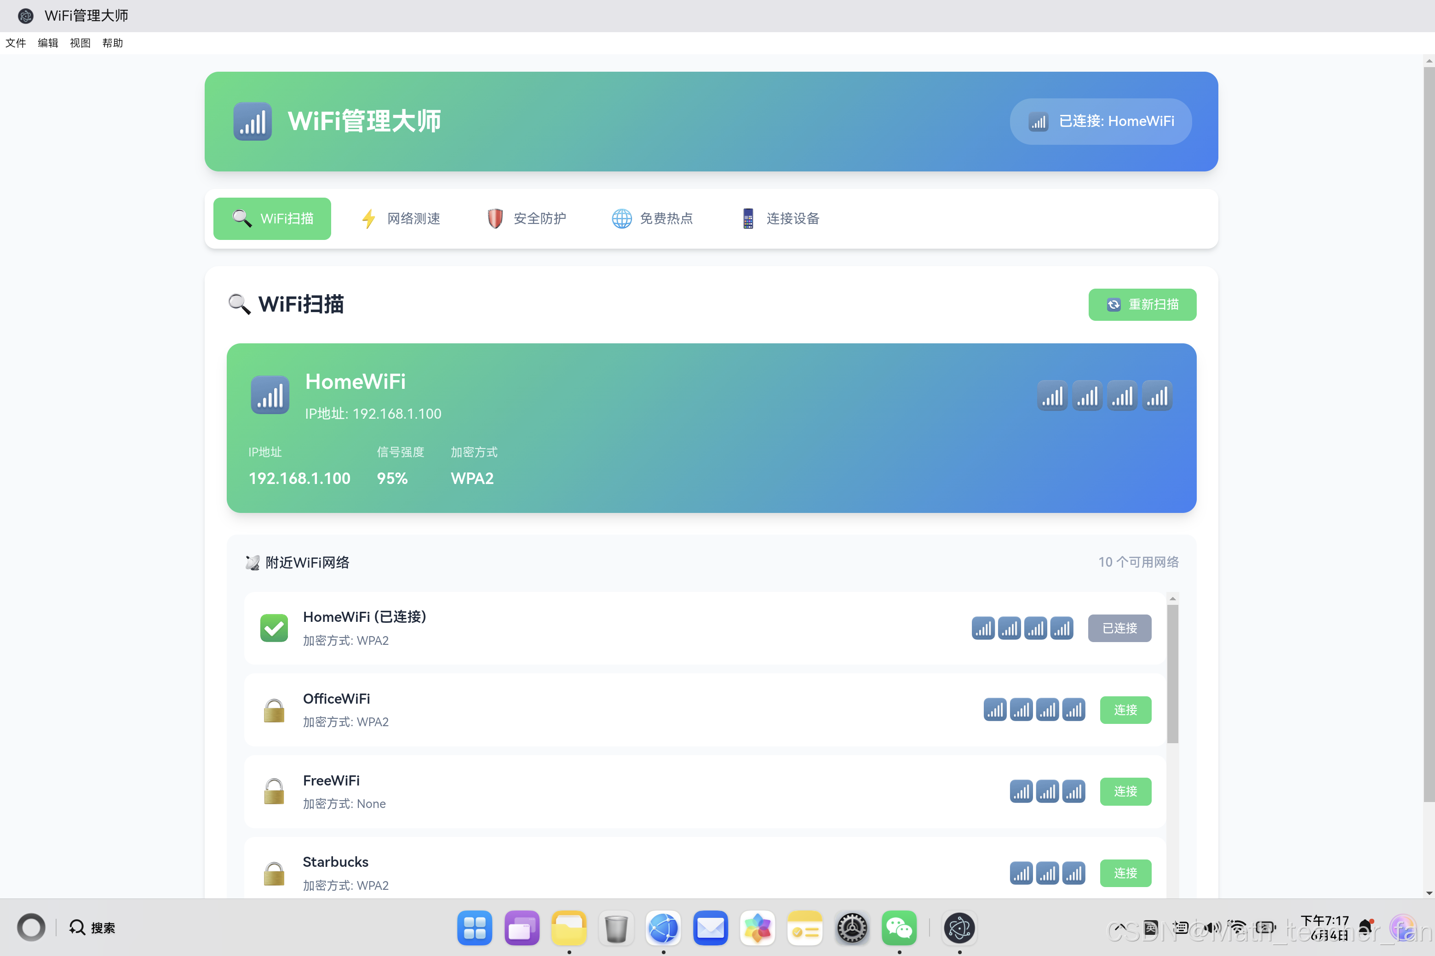
Task: Click the 95% signal strength value
Action: click(x=392, y=478)
